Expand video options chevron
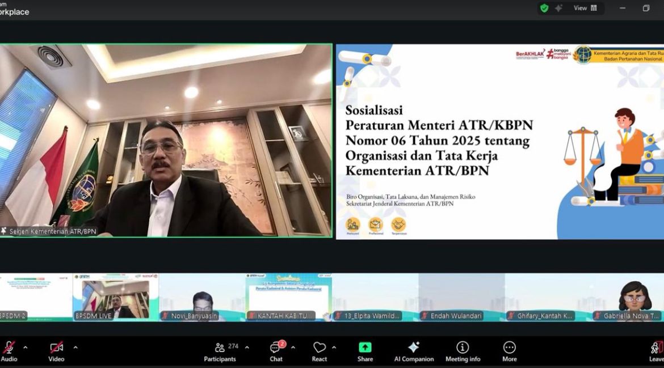The width and height of the screenshot is (664, 368). [x=75, y=348]
